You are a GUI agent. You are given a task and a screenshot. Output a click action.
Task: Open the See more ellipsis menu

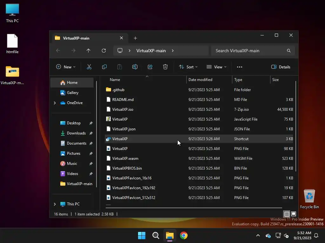coord(240,67)
